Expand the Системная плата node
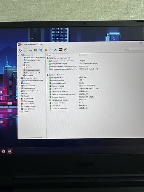 [x=19, y=78]
